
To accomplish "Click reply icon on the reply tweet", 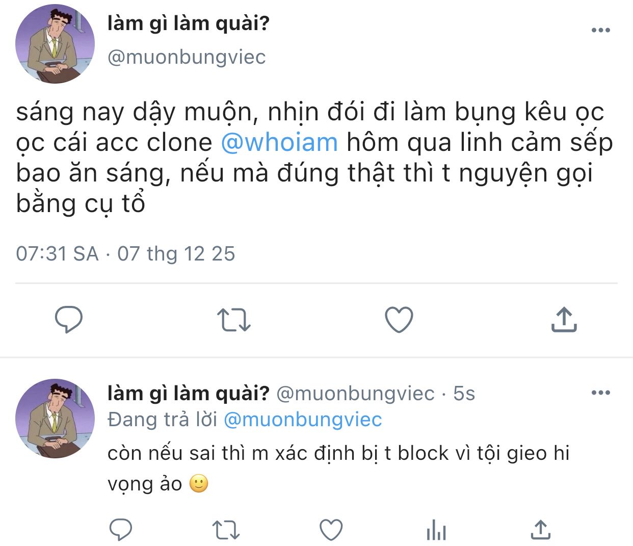I will click(x=121, y=530).
